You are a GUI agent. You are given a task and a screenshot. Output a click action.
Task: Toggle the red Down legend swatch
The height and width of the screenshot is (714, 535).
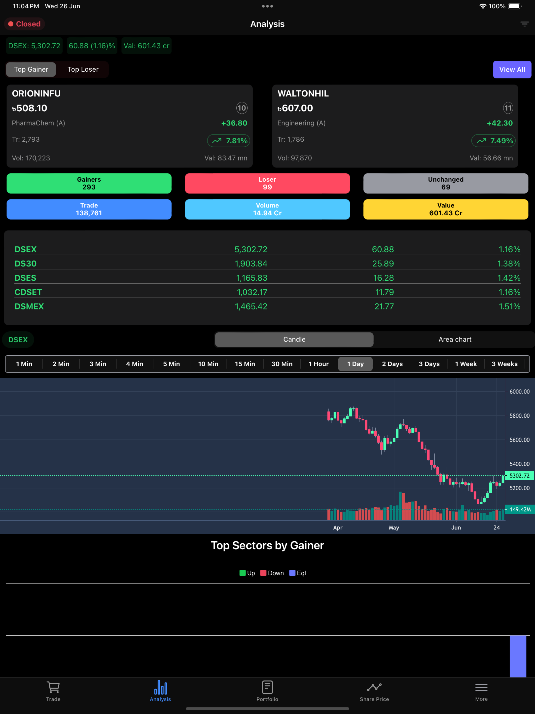click(263, 573)
